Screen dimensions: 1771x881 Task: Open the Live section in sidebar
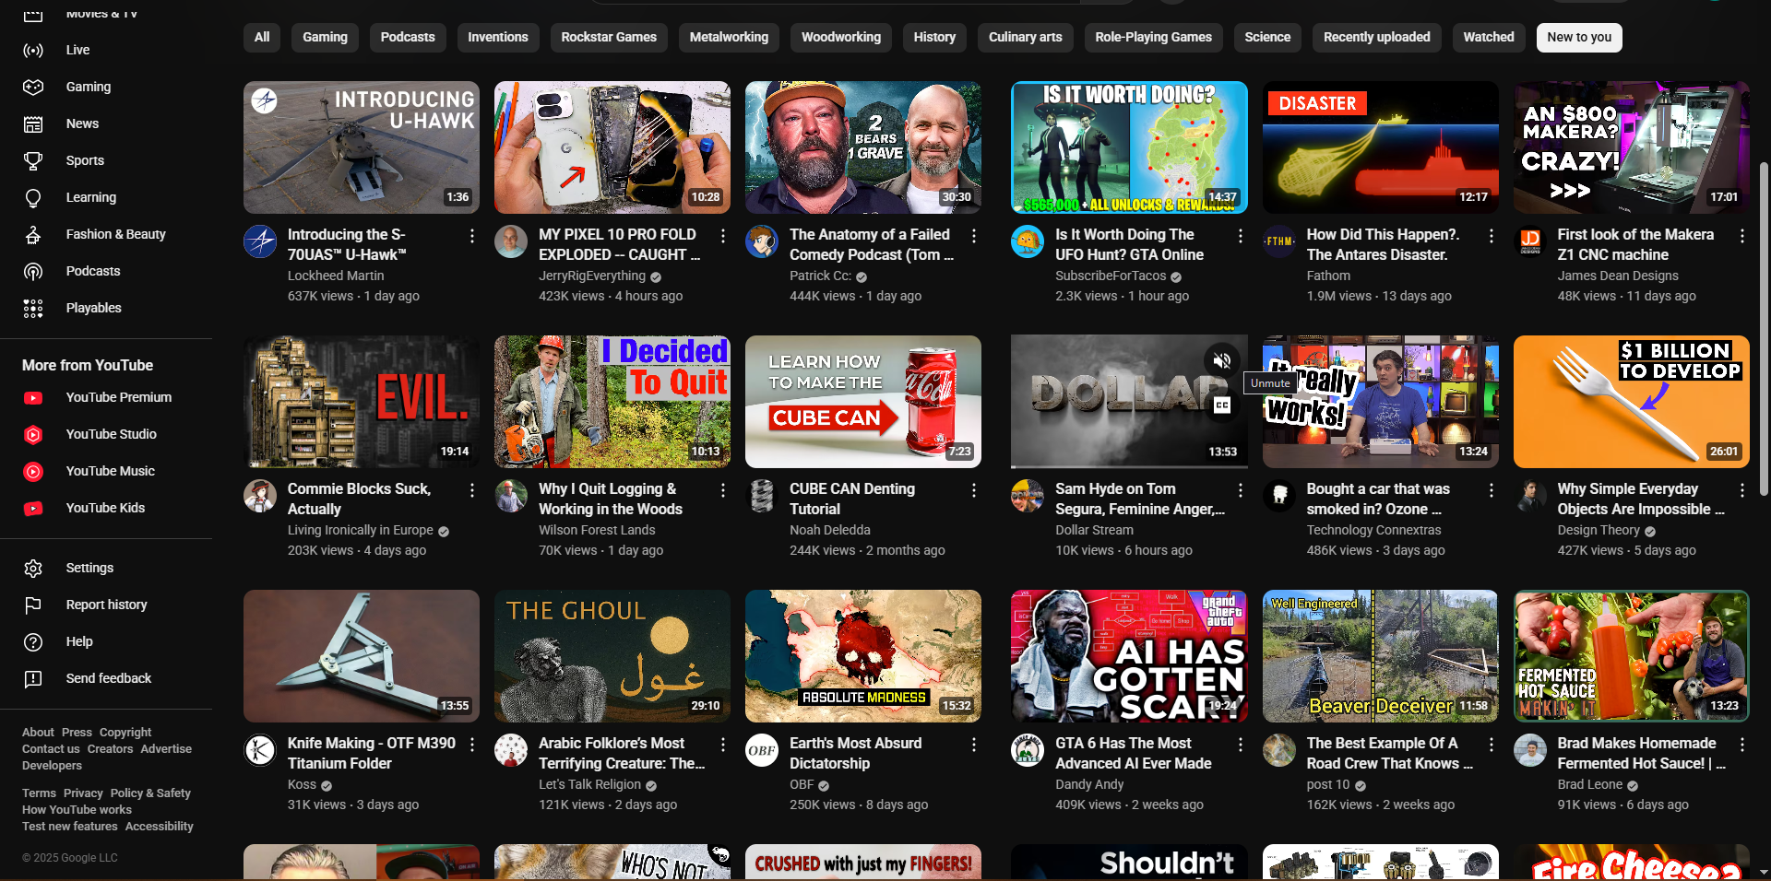tap(77, 50)
